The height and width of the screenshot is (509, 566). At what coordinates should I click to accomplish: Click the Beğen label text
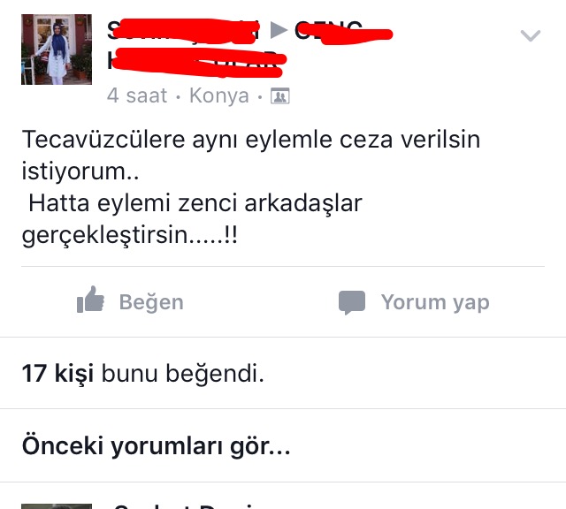tap(151, 302)
